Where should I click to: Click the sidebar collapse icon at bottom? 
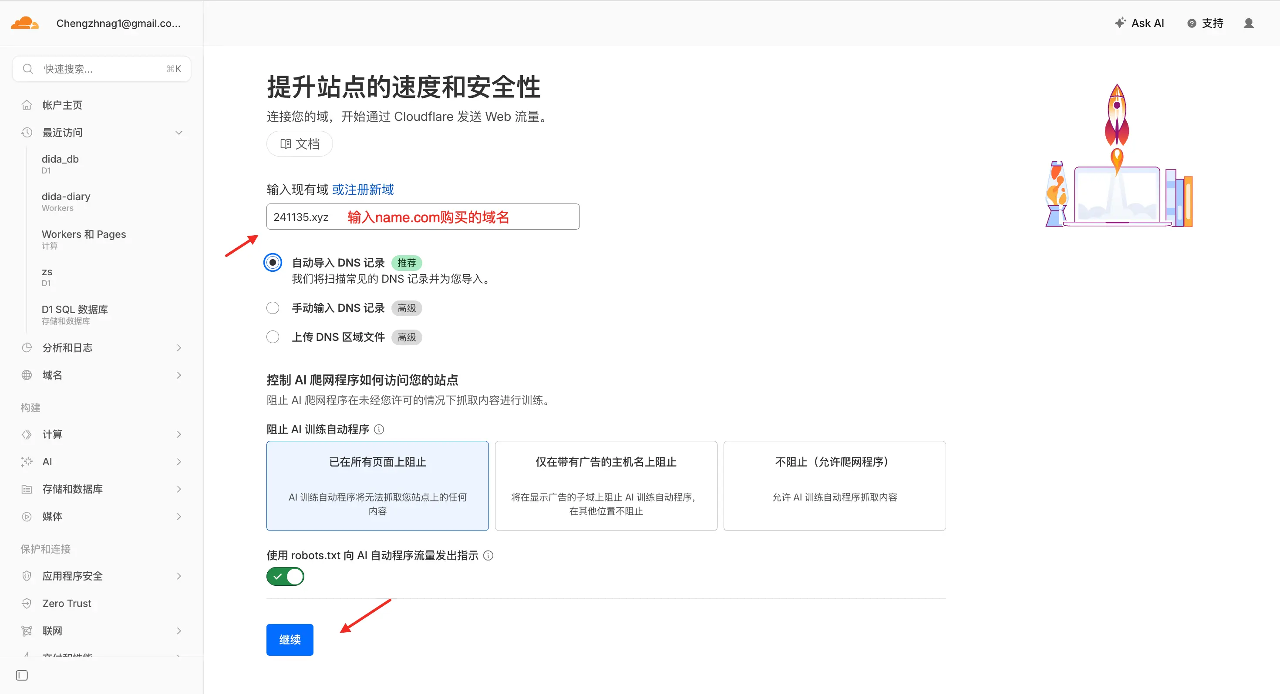pyautogui.click(x=22, y=675)
